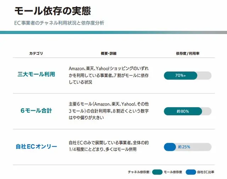Click the 概要・詳細 column header
The image size is (227, 179).
(109, 53)
